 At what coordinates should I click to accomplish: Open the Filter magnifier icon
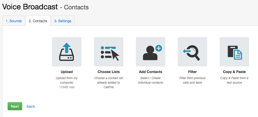click(192, 52)
